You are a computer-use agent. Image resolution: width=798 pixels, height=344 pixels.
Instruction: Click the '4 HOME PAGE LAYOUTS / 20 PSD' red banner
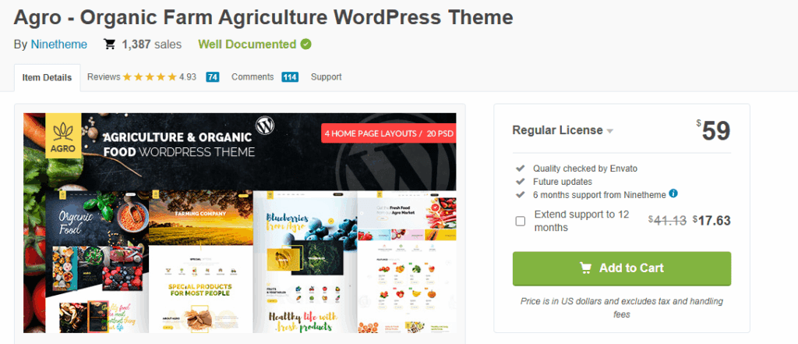click(x=388, y=133)
